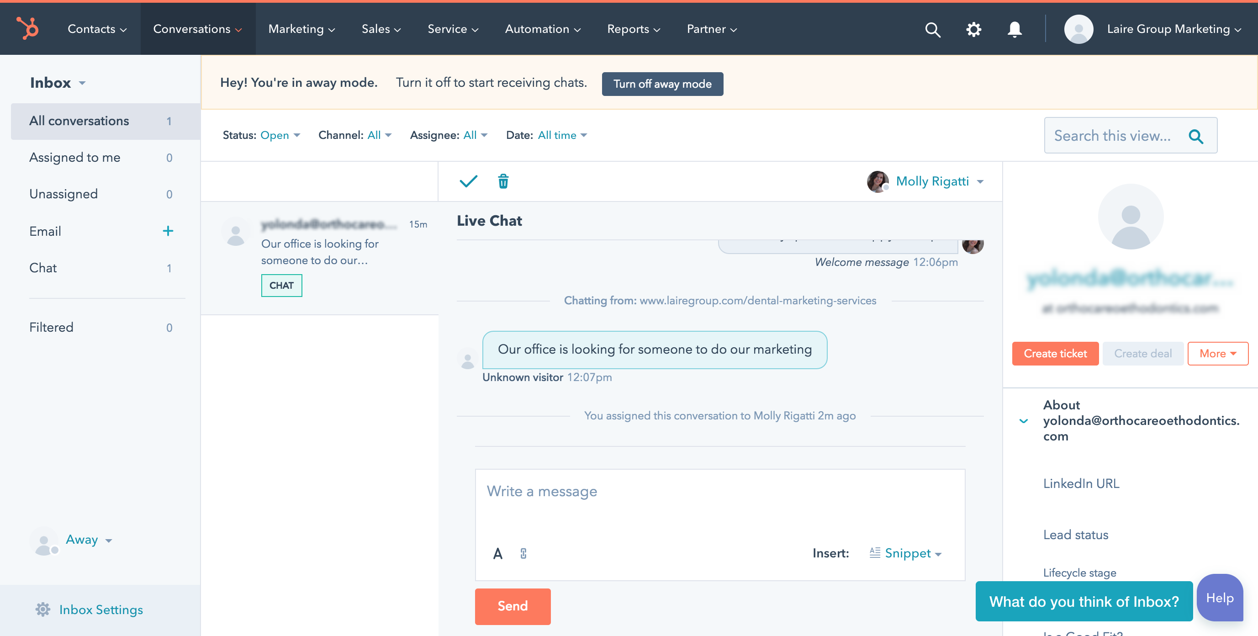Change availability from Away status

click(89, 539)
